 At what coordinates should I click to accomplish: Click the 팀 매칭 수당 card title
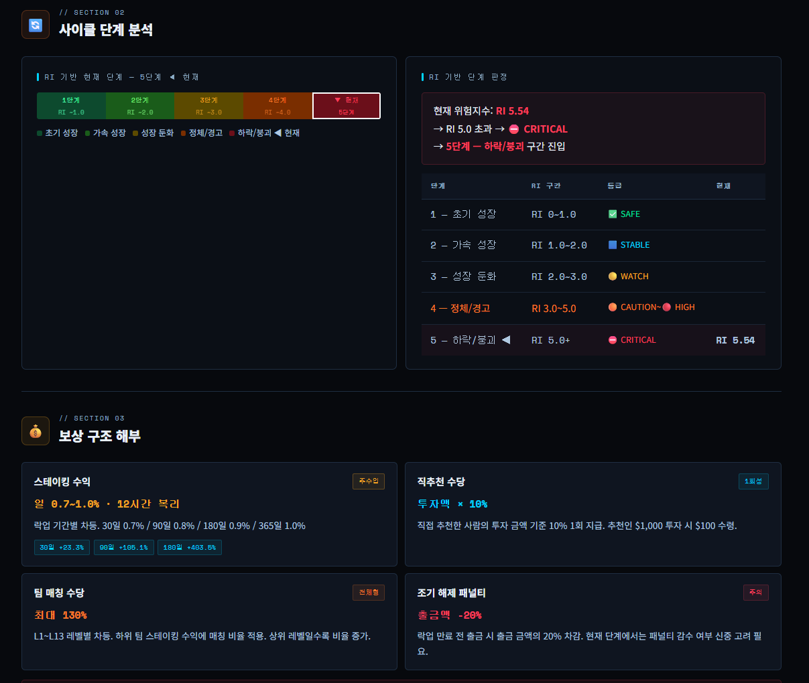tap(59, 593)
